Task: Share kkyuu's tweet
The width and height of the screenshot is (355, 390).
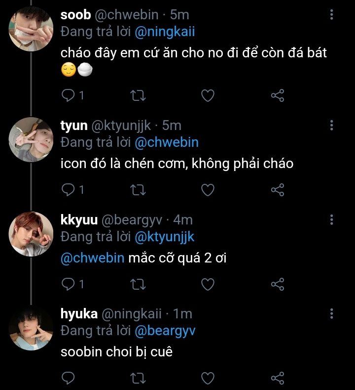Action: tap(278, 284)
